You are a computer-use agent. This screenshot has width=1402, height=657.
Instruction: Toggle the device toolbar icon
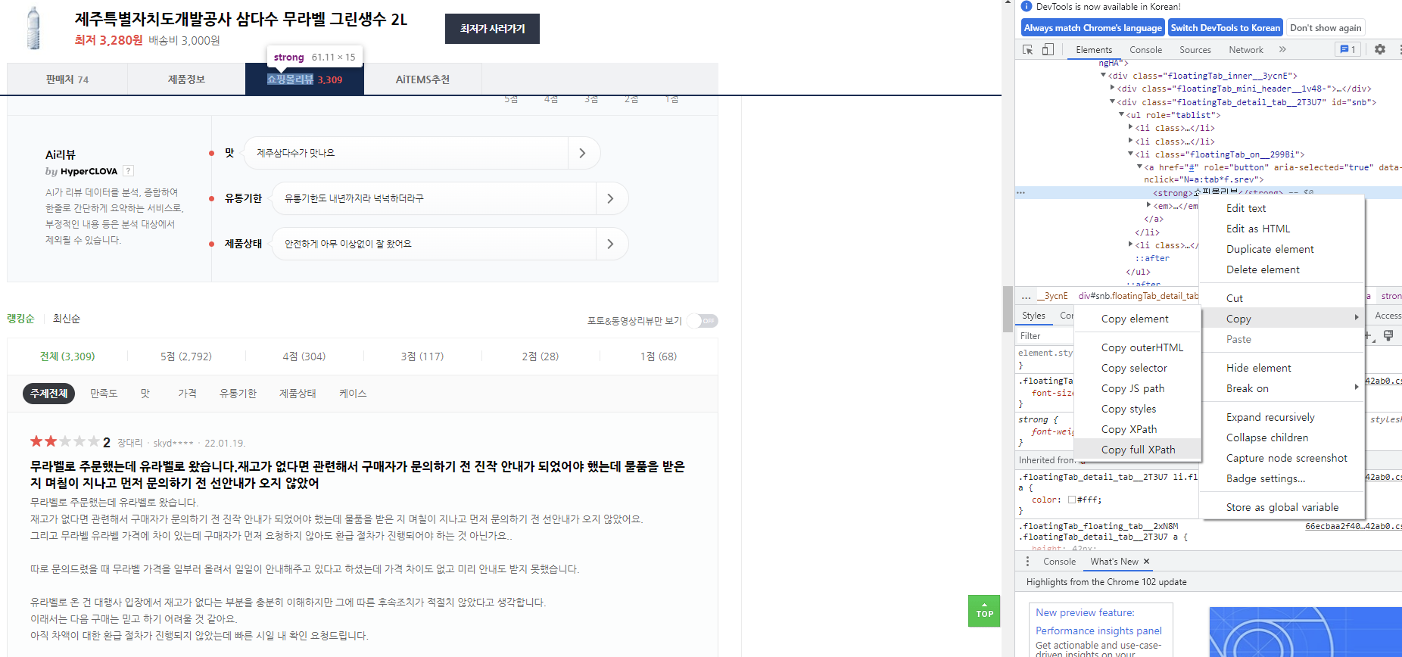pos(1048,49)
